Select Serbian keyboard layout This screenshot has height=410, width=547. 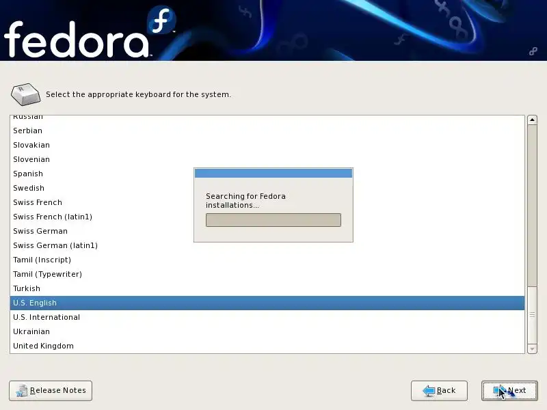(267, 131)
